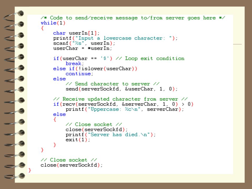Click the final "// Close socket //" comment after the loop

pyautogui.click(x=69, y=160)
